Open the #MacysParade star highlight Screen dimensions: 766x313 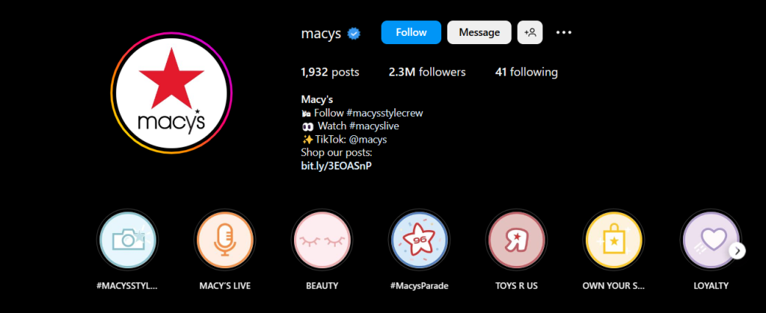click(419, 239)
